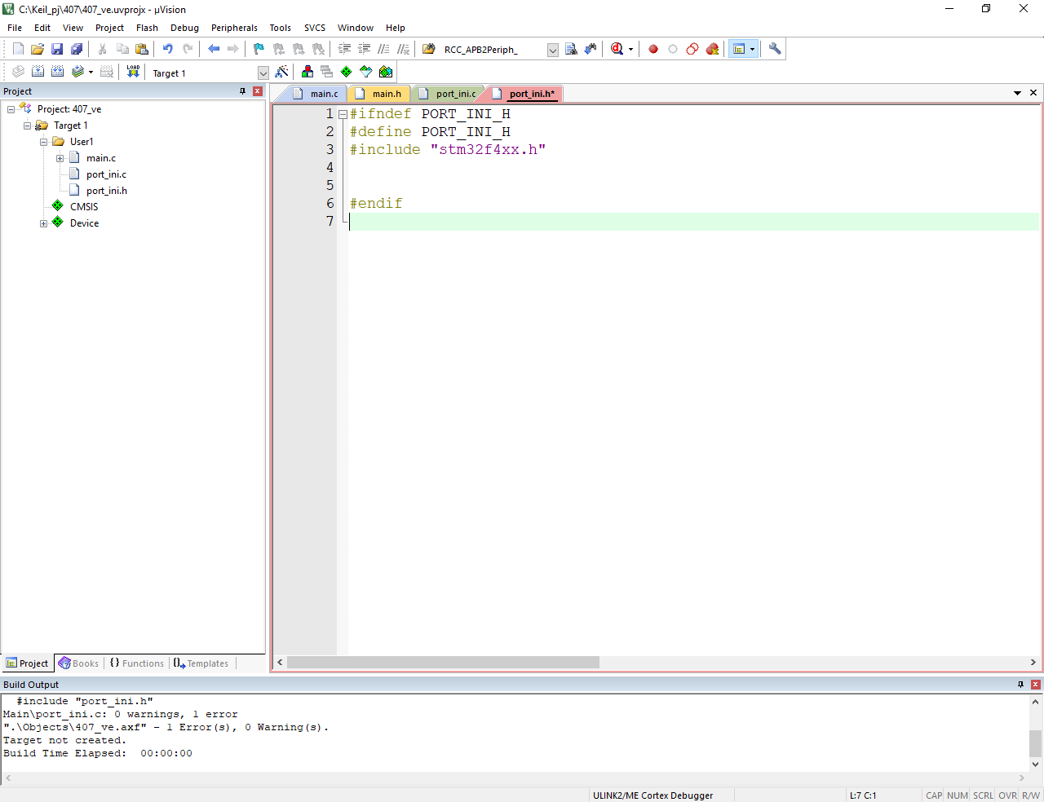Click the Select Software Packs icon
Screen dimensions: 1044x802
[x=366, y=72]
